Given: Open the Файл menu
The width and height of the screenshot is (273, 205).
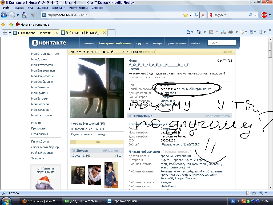Looking at the screenshot, I should pyautogui.click(x=6, y=8).
